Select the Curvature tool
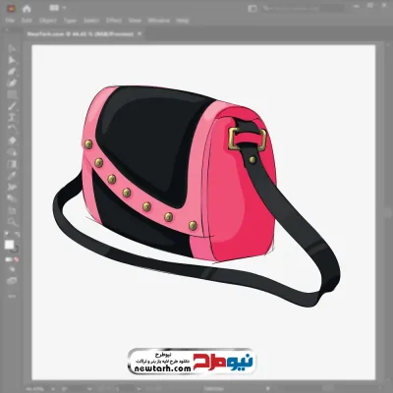The image size is (393, 393). point(12,84)
